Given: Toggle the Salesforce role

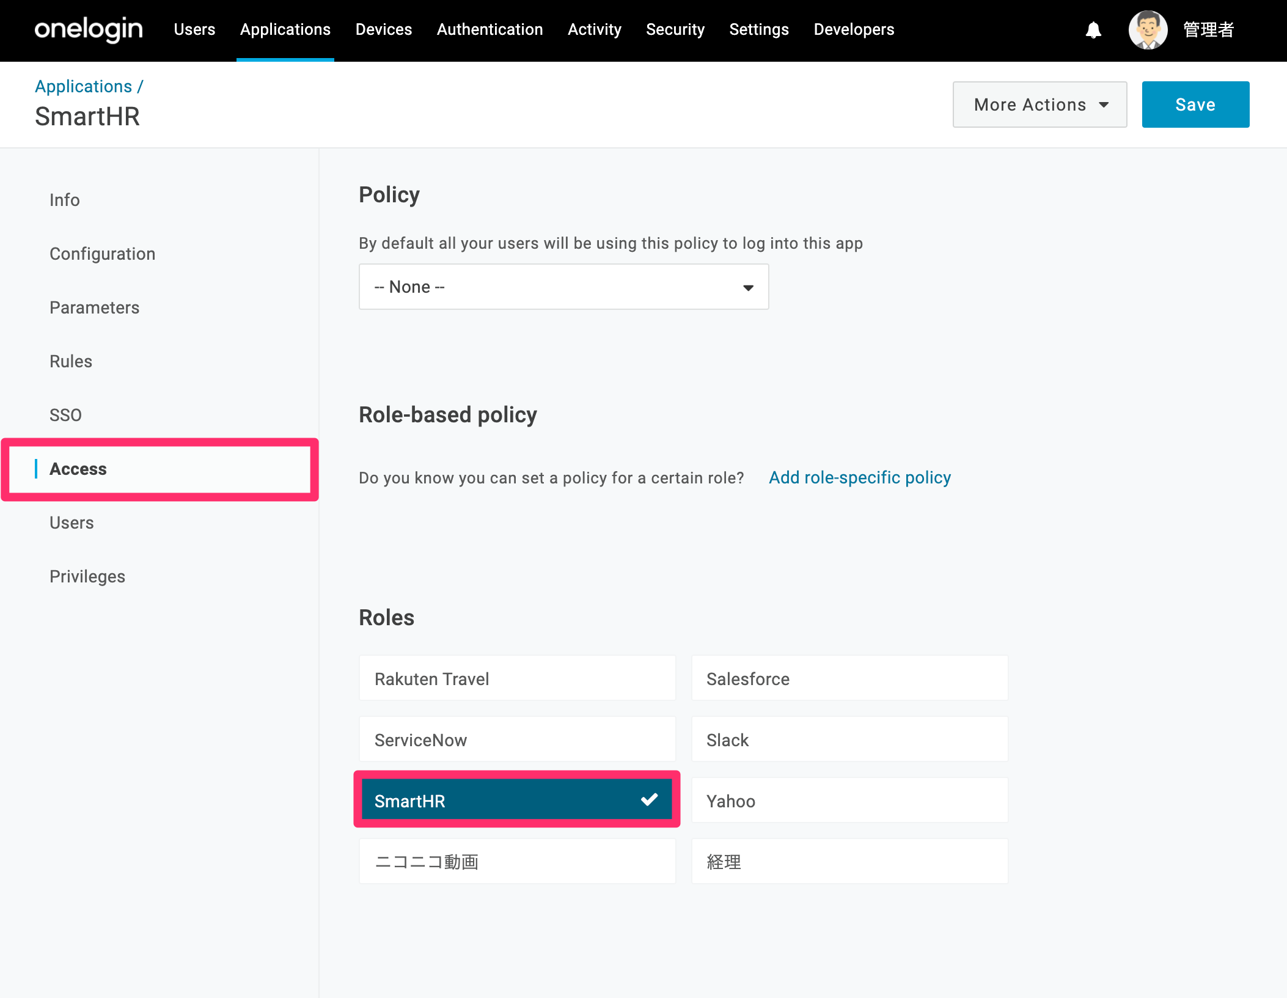Looking at the screenshot, I should (x=849, y=678).
